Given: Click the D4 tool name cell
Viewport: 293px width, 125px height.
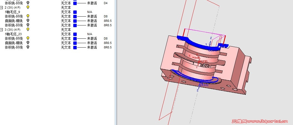Looking at the screenshot, I should (x=106, y=3).
